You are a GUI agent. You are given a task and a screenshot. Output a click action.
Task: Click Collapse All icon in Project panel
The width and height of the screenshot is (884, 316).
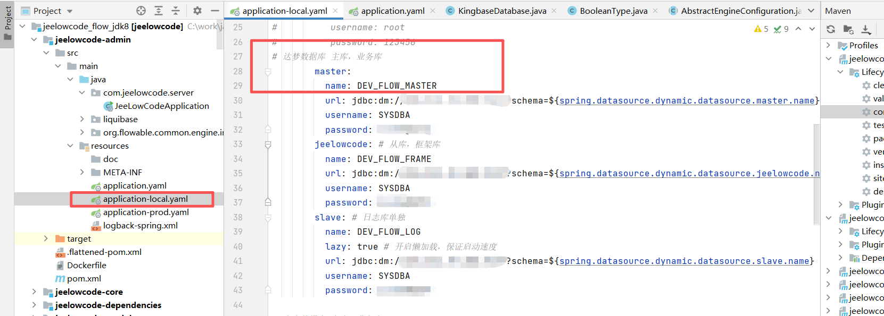pos(176,11)
